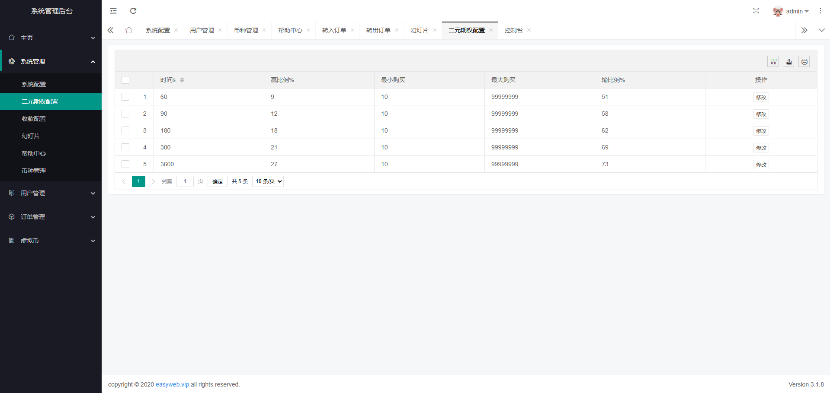Screen dimensions: 830x393
Task: Enter fullscreen using the expand icon
Action: 756,11
